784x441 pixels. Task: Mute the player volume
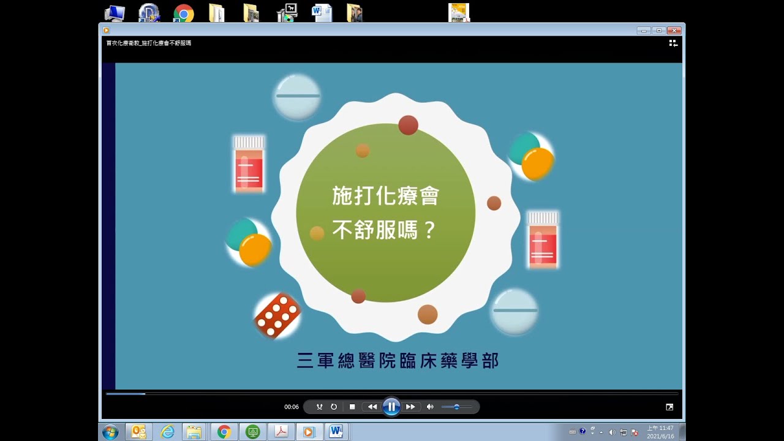pos(430,407)
